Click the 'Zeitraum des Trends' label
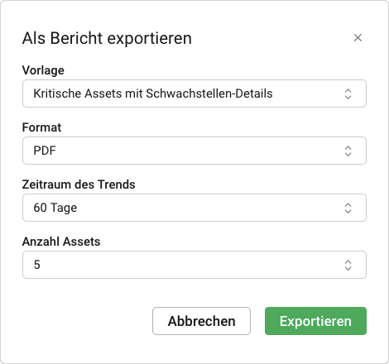 pos(79,184)
